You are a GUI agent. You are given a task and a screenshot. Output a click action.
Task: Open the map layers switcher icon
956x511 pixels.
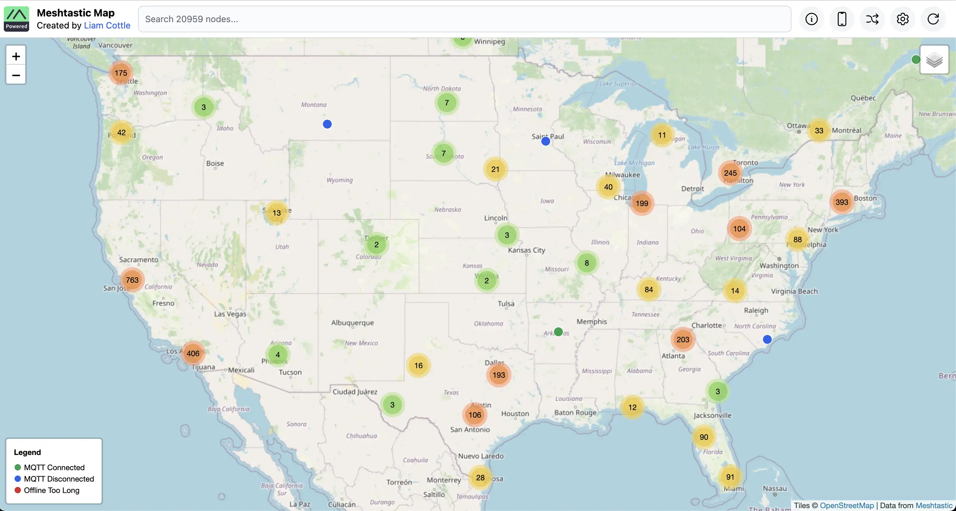tap(935, 60)
